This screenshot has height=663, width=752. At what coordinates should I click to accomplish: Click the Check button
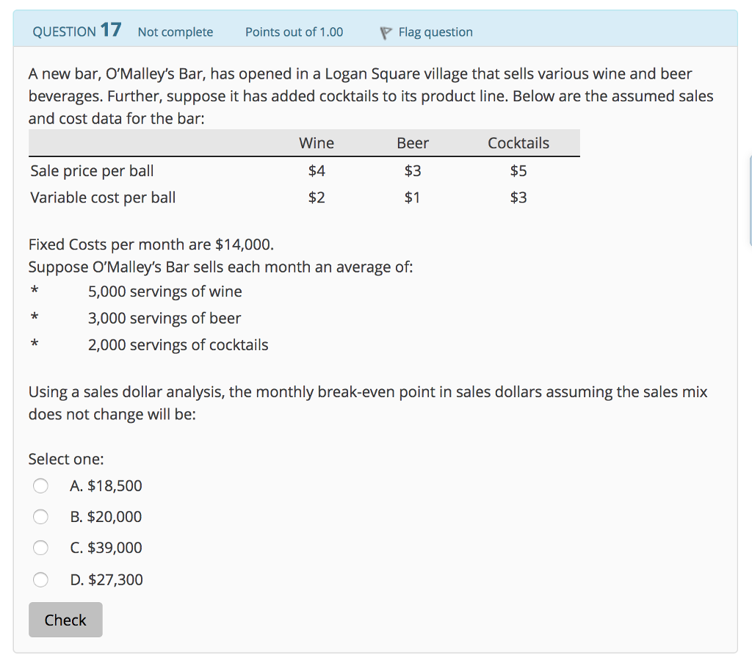tap(65, 620)
